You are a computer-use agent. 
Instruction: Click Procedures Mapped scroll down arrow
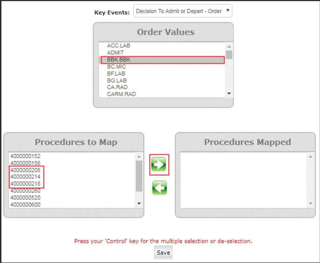tap(311, 203)
